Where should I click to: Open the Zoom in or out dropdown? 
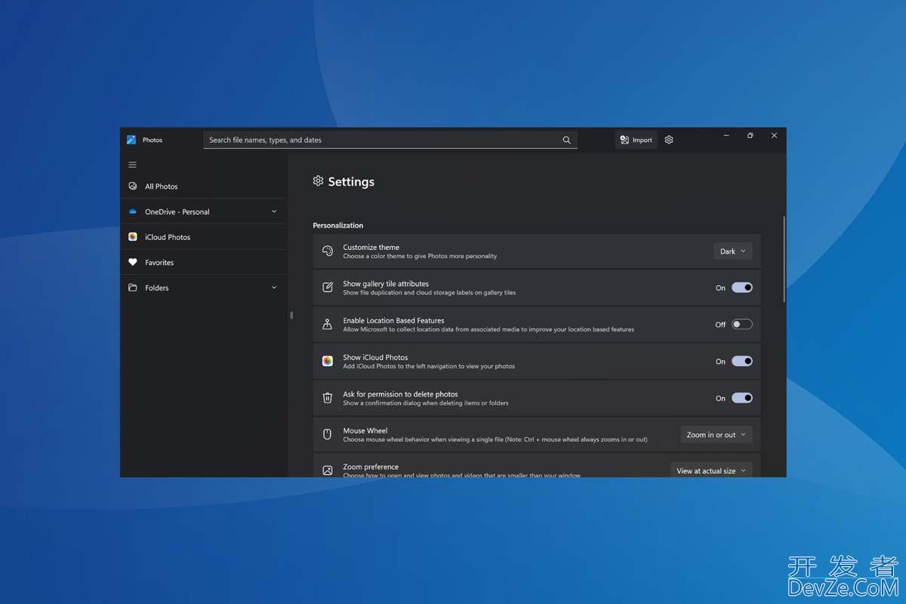[x=716, y=434]
